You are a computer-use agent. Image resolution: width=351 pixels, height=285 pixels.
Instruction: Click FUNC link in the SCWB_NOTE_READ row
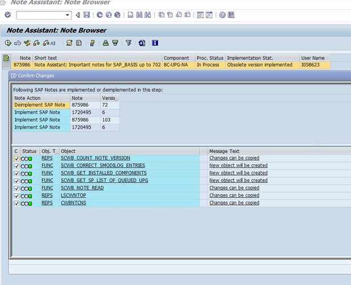click(x=47, y=188)
